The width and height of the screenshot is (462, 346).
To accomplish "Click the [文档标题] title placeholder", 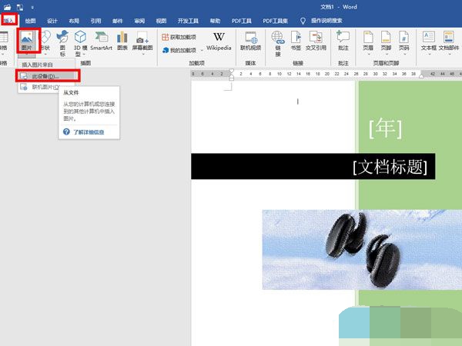I will click(389, 166).
